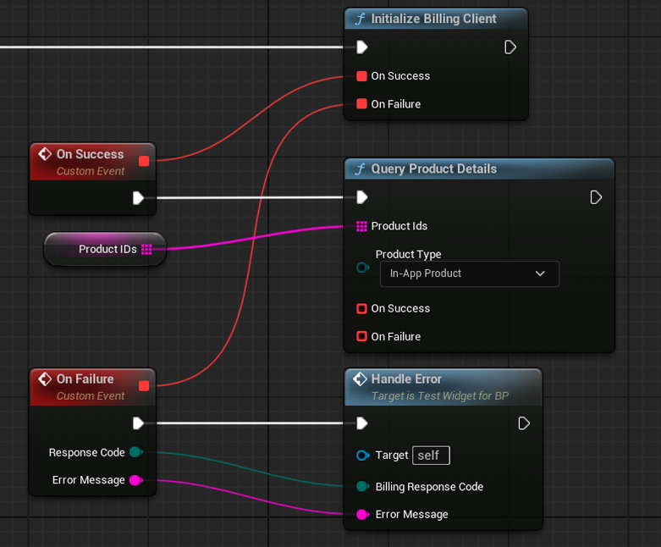Click unconnected On Failure pin on Query Product Details
The height and width of the screenshot is (547, 661).
coord(362,337)
